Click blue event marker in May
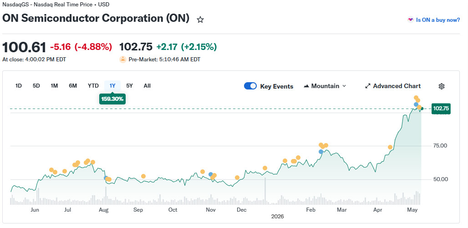The height and width of the screenshot is (228, 468). pos(416,104)
